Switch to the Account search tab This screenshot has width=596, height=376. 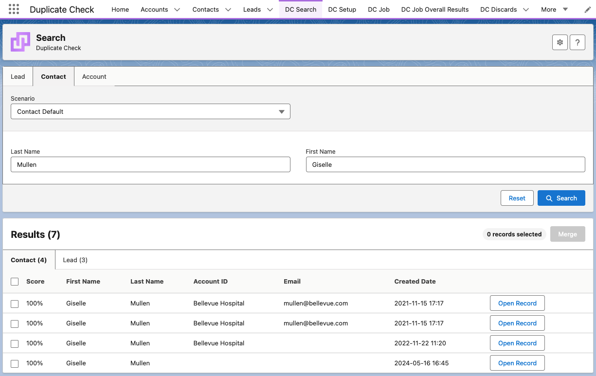(x=94, y=76)
